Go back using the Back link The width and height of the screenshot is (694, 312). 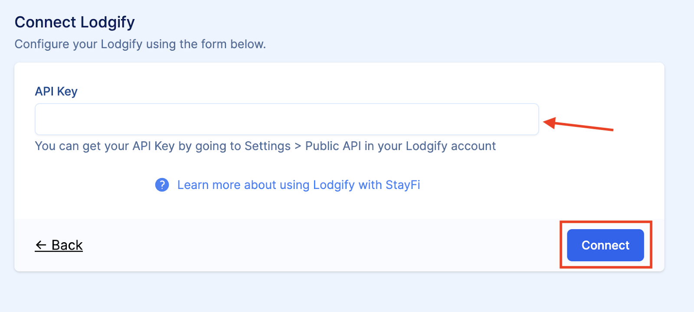tap(59, 245)
